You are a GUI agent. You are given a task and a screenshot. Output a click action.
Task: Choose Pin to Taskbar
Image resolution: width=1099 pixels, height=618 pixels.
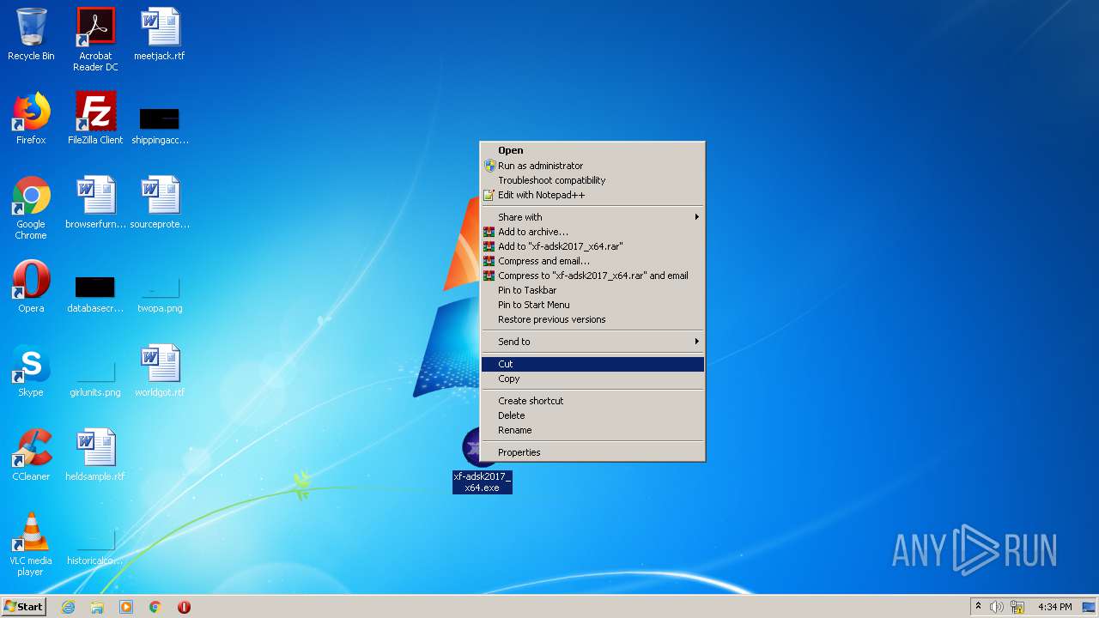point(592,290)
